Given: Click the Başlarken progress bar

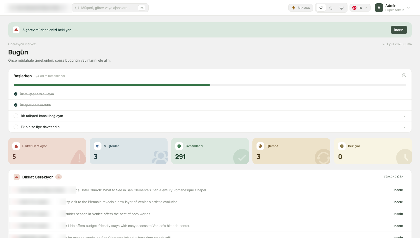Looking at the screenshot, I should tap(210, 85).
